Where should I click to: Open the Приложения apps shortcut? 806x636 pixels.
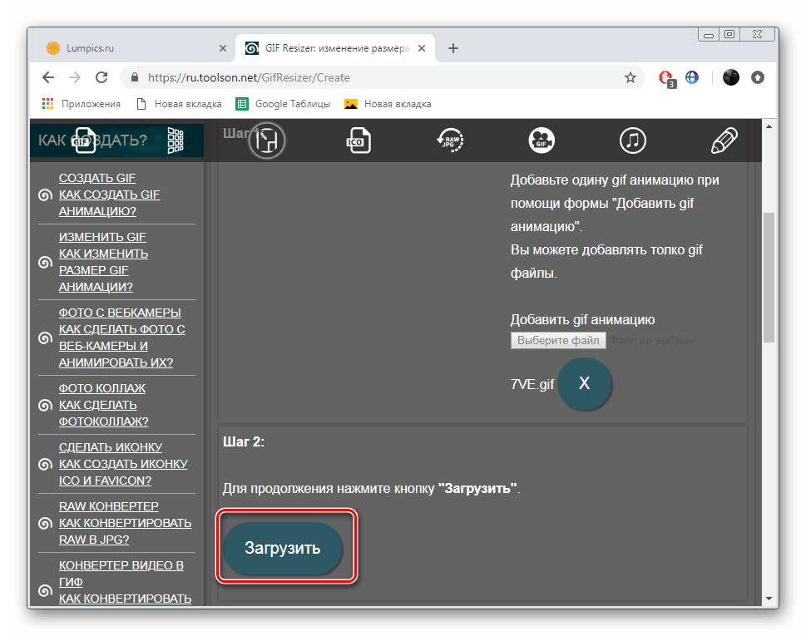tap(82, 104)
